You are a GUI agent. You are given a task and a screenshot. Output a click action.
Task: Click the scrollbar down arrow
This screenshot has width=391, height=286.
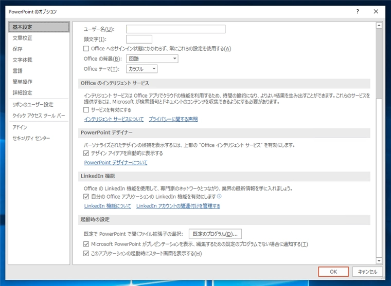point(379,261)
